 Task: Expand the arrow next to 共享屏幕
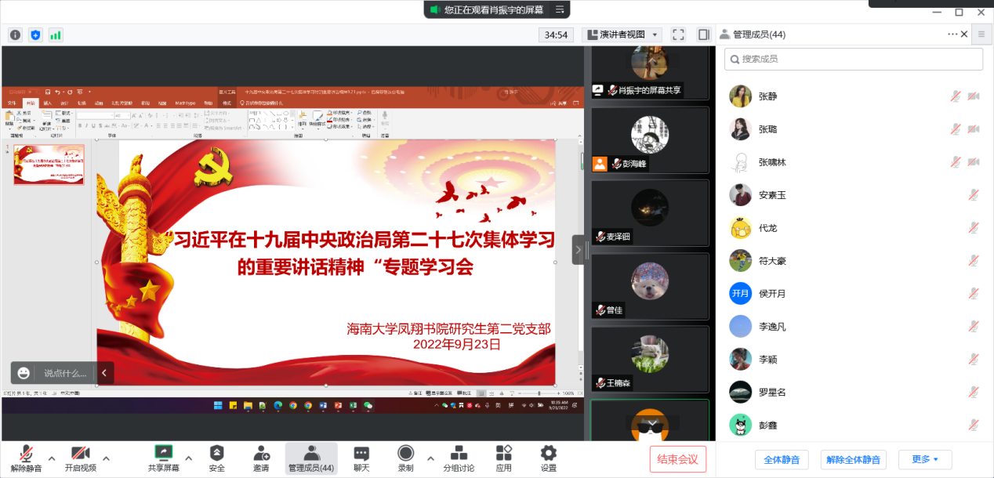188,458
